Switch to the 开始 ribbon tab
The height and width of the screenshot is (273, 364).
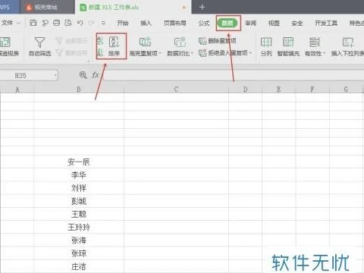click(123, 24)
